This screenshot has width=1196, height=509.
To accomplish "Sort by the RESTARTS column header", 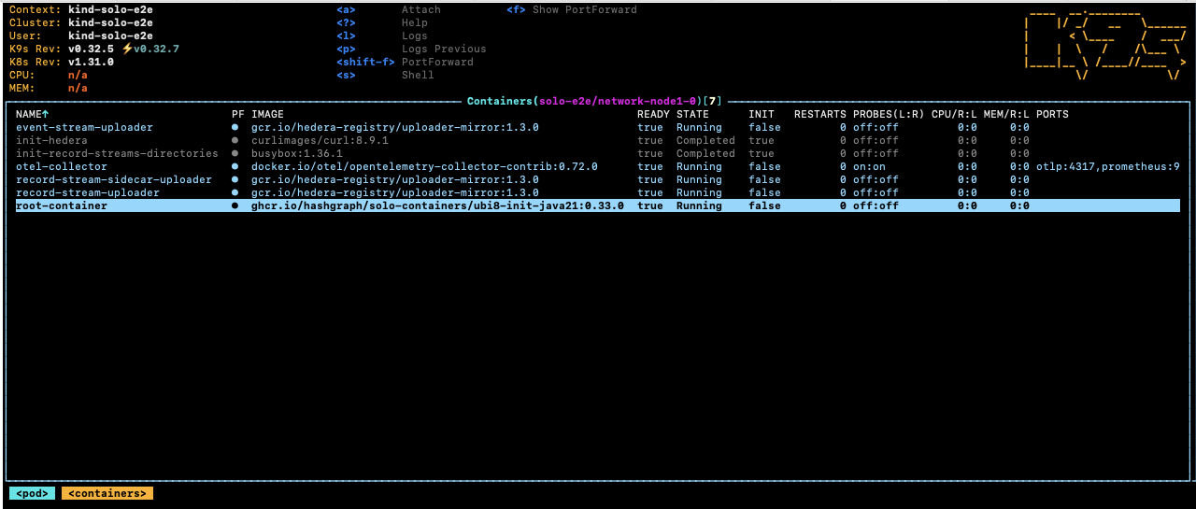I will coord(819,114).
